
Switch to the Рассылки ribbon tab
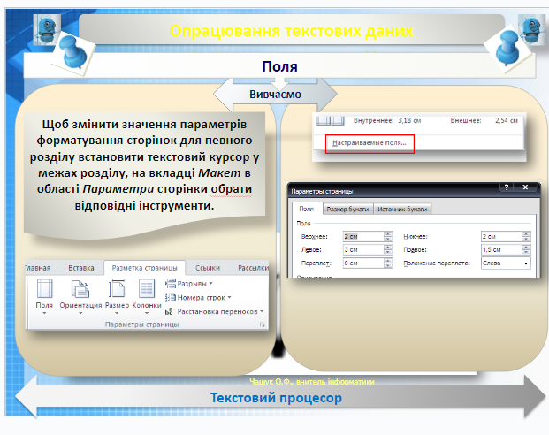tap(253, 268)
